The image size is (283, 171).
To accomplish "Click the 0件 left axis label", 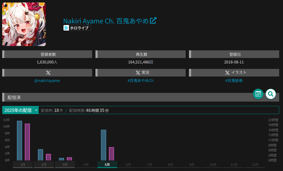I will 7,160.
